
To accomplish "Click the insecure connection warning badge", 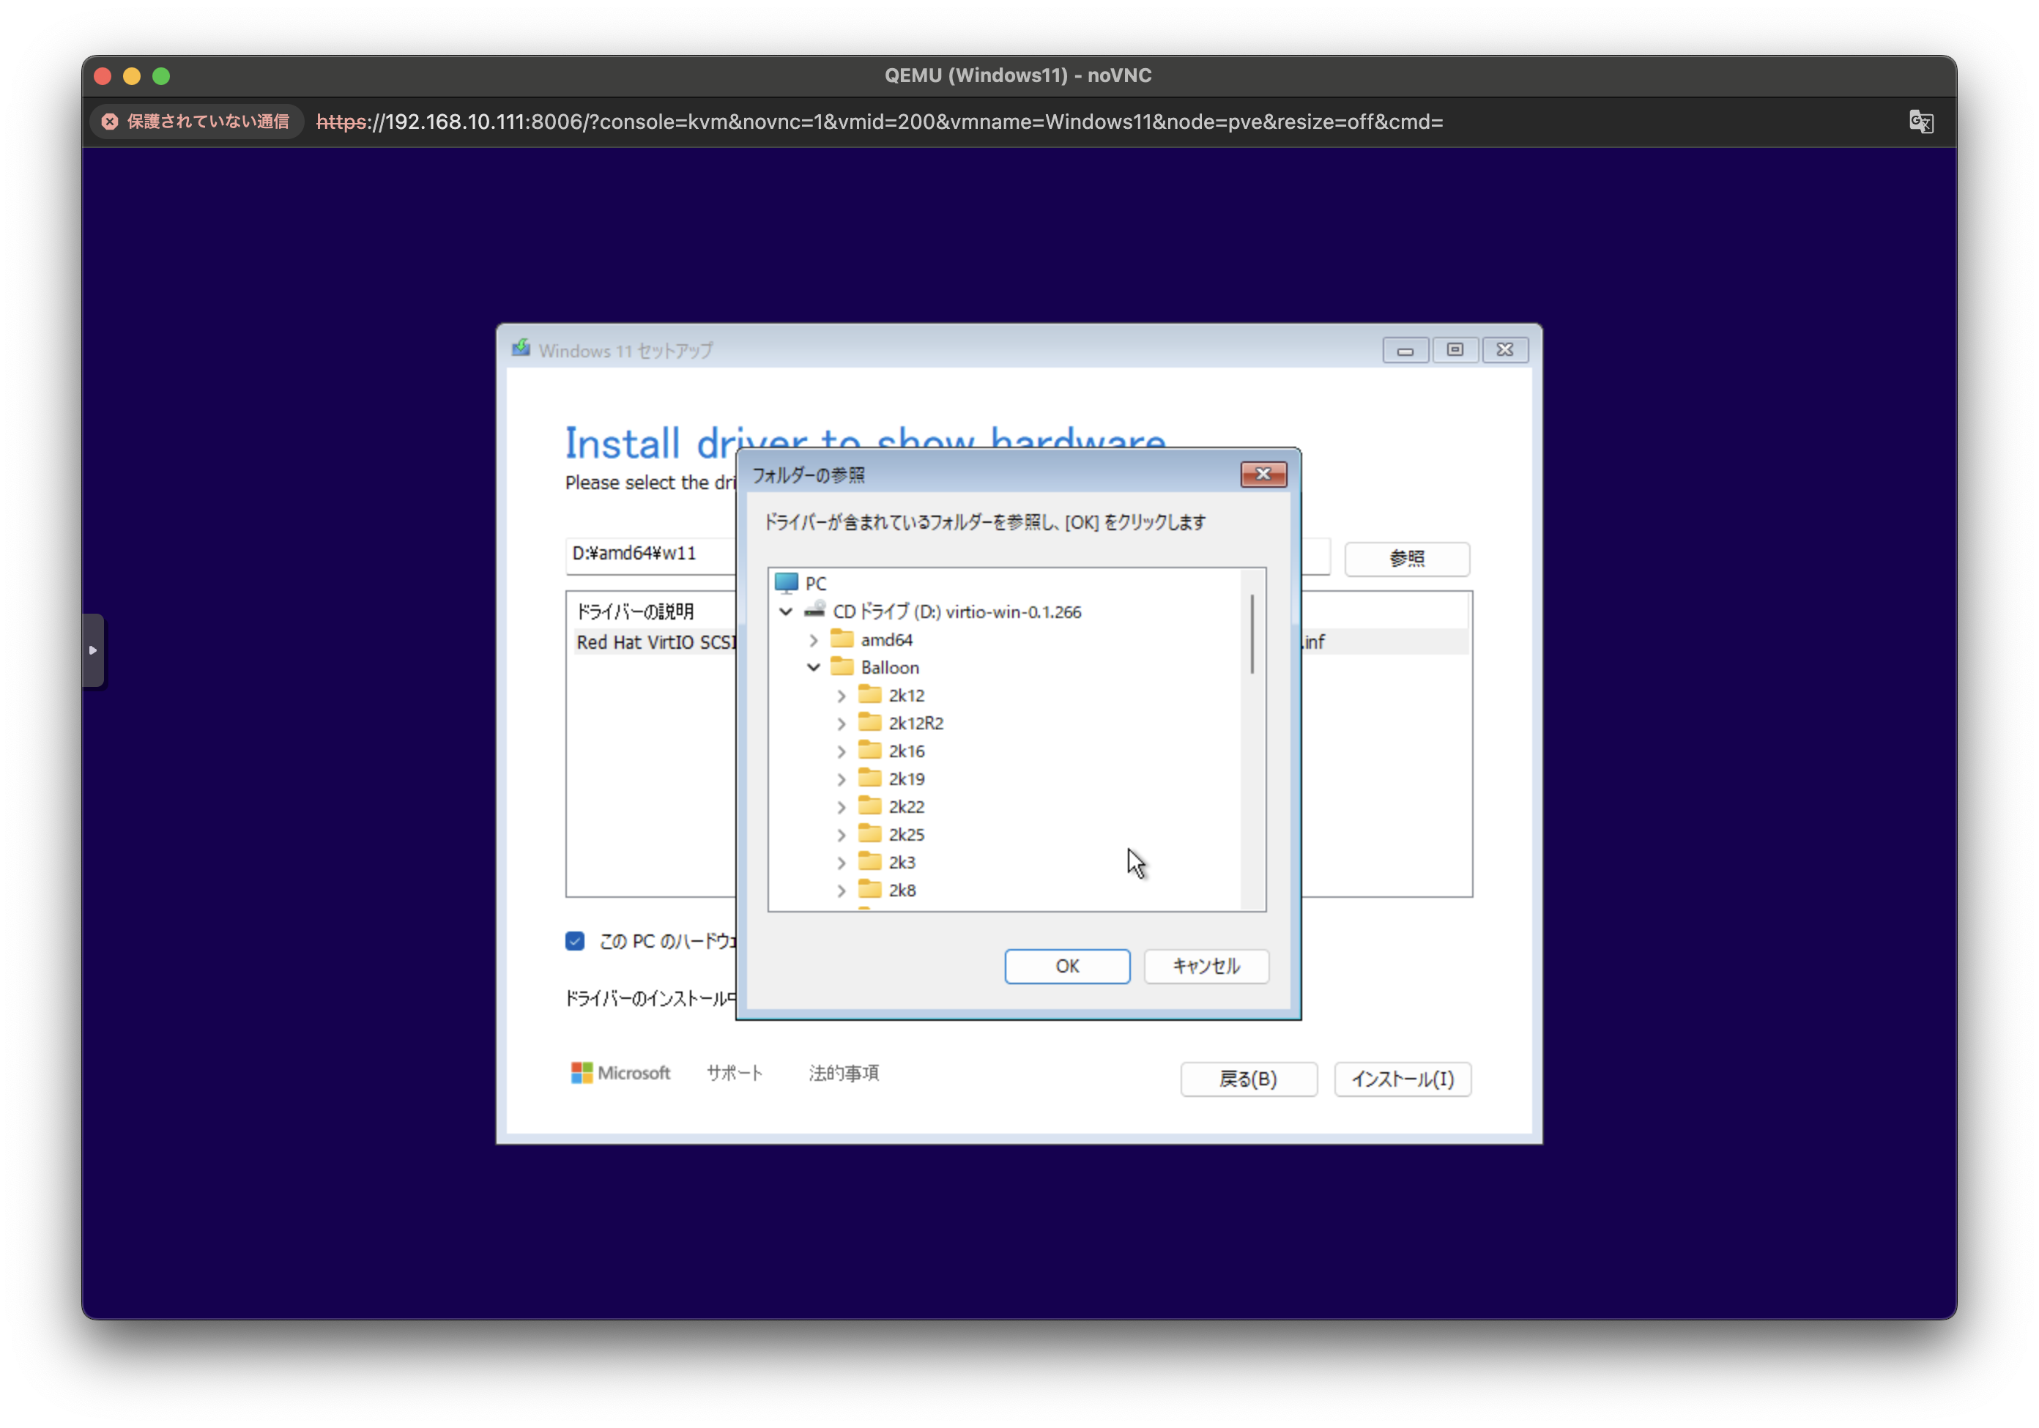I will pyautogui.click(x=196, y=122).
